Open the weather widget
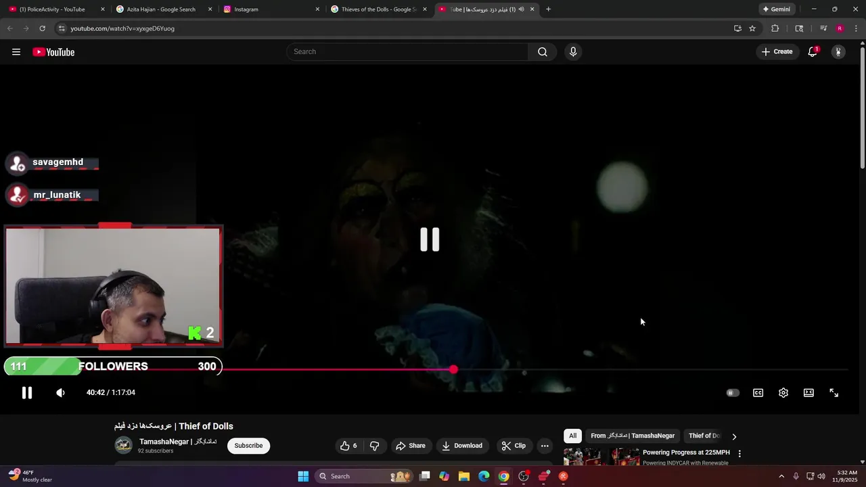Image resolution: width=866 pixels, height=487 pixels. 30,476
